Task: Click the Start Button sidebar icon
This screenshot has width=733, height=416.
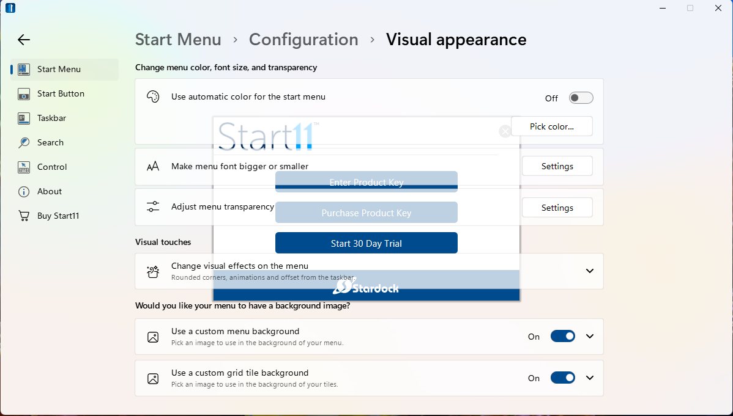Action: click(x=24, y=94)
